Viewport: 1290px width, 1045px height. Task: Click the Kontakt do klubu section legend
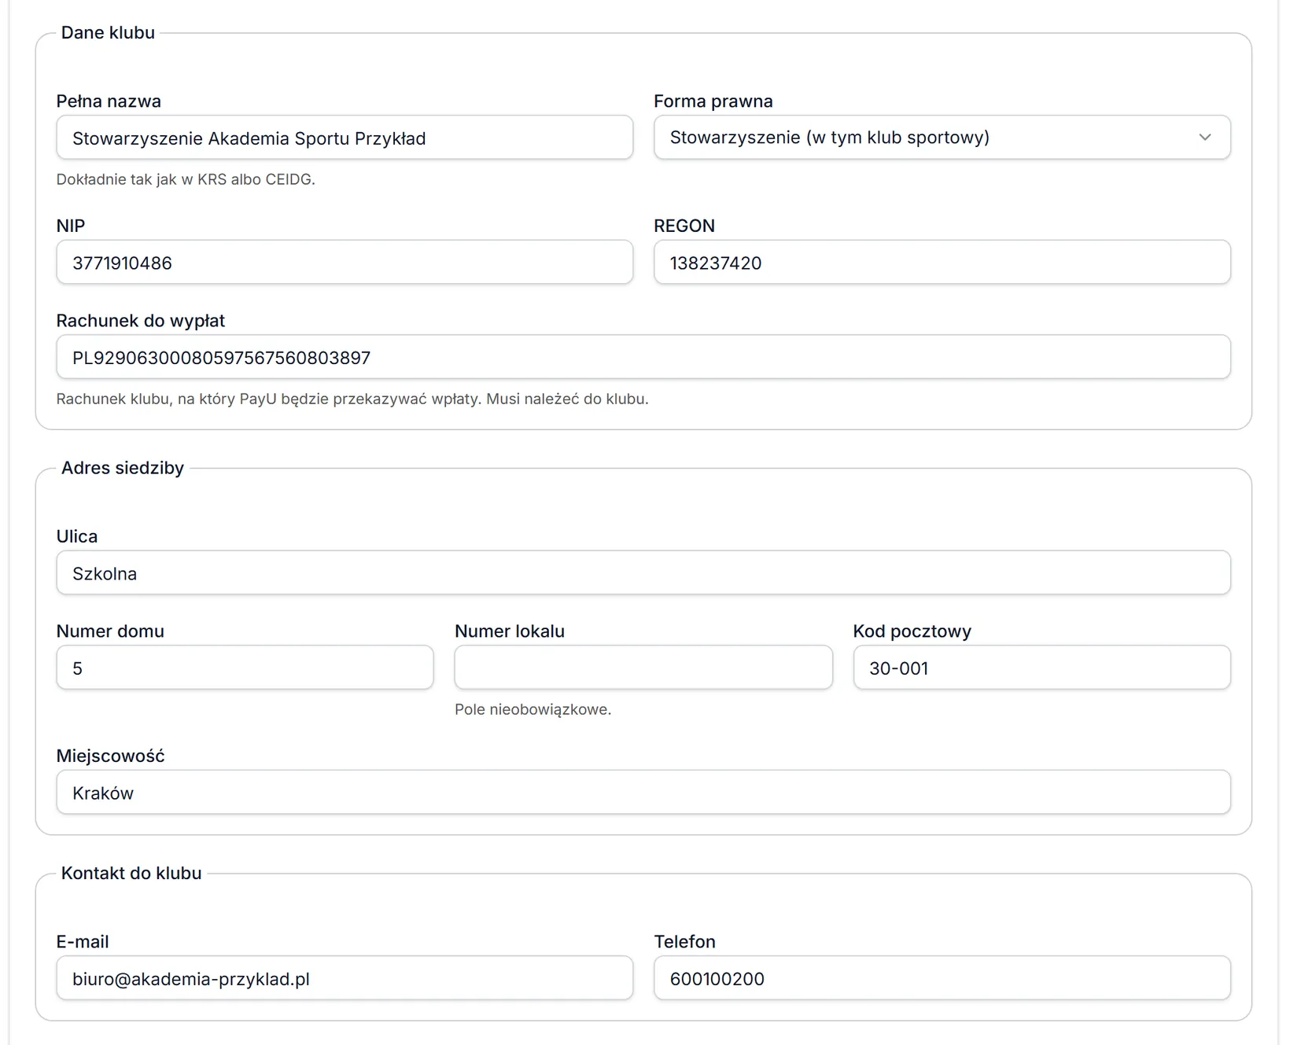131,874
